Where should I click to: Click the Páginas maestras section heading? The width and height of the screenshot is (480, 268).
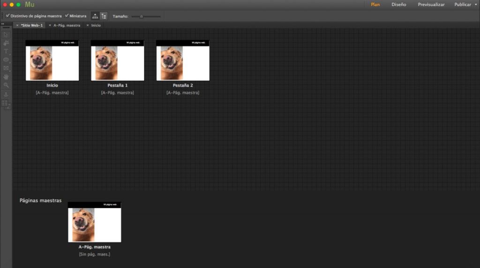pos(40,201)
